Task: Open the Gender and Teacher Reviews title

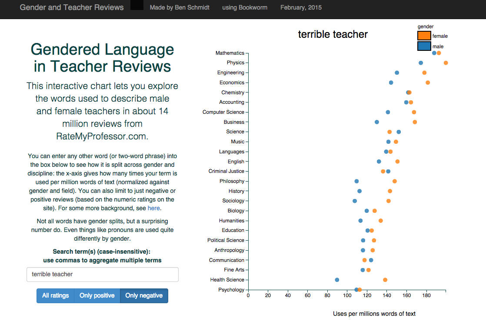Action: (72, 7)
